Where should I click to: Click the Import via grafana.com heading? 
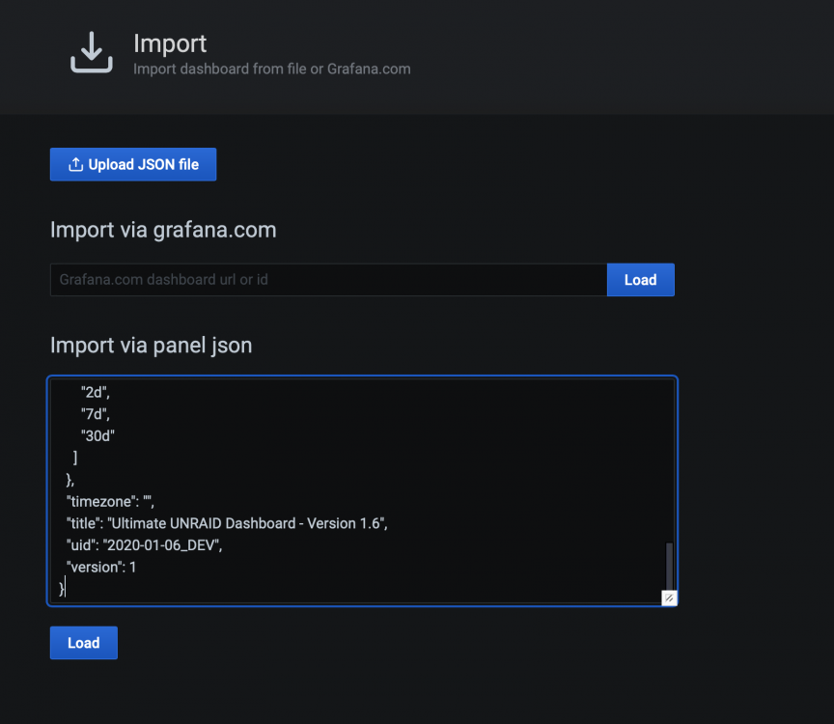tap(163, 230)
